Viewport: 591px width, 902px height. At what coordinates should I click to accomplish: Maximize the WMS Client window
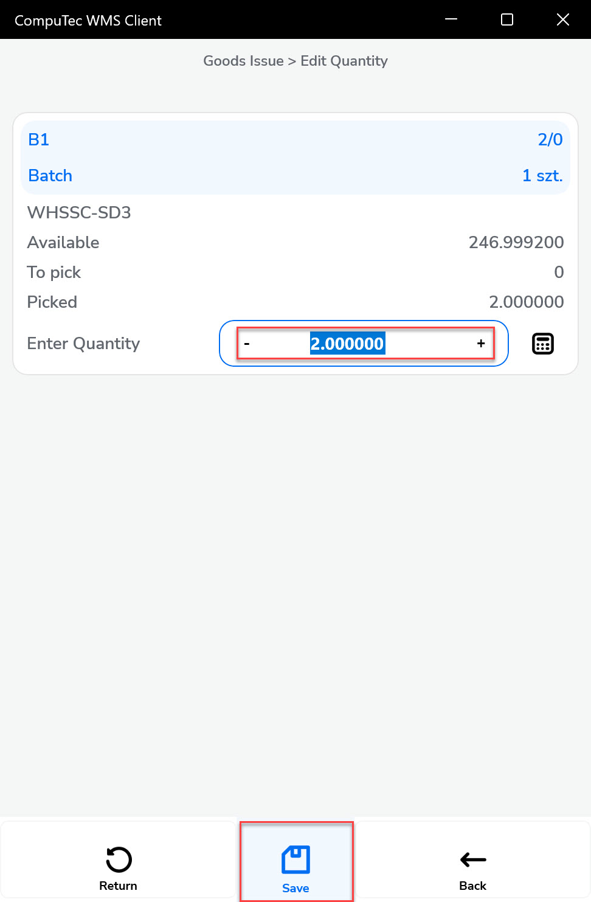507,19
